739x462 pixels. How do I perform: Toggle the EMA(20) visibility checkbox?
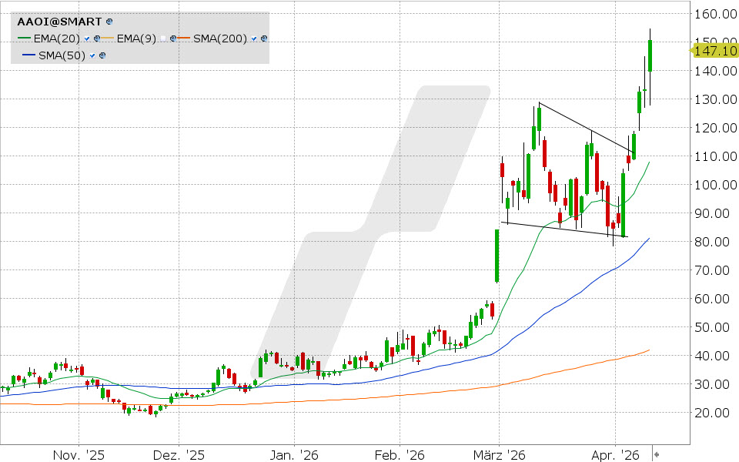[88, 38]
